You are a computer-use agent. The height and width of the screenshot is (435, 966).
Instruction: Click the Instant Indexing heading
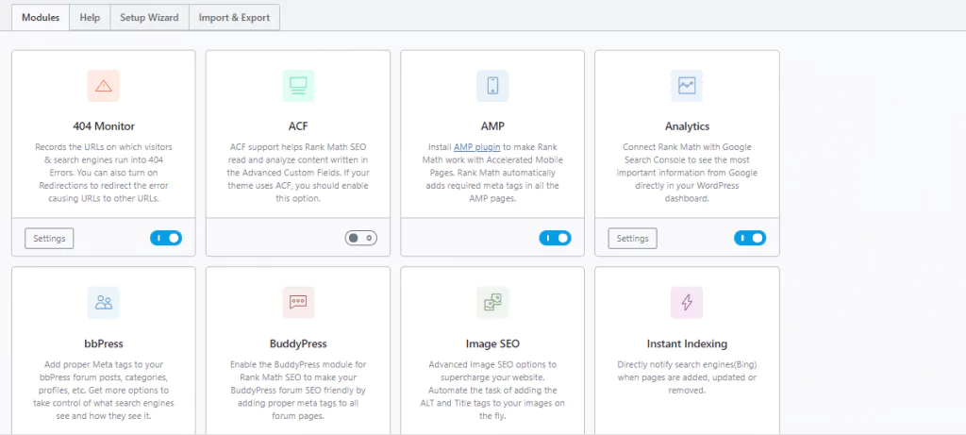(687, 343)
